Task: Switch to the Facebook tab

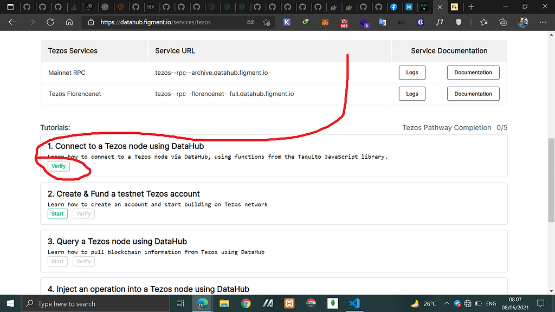Action: coord(393,6)
